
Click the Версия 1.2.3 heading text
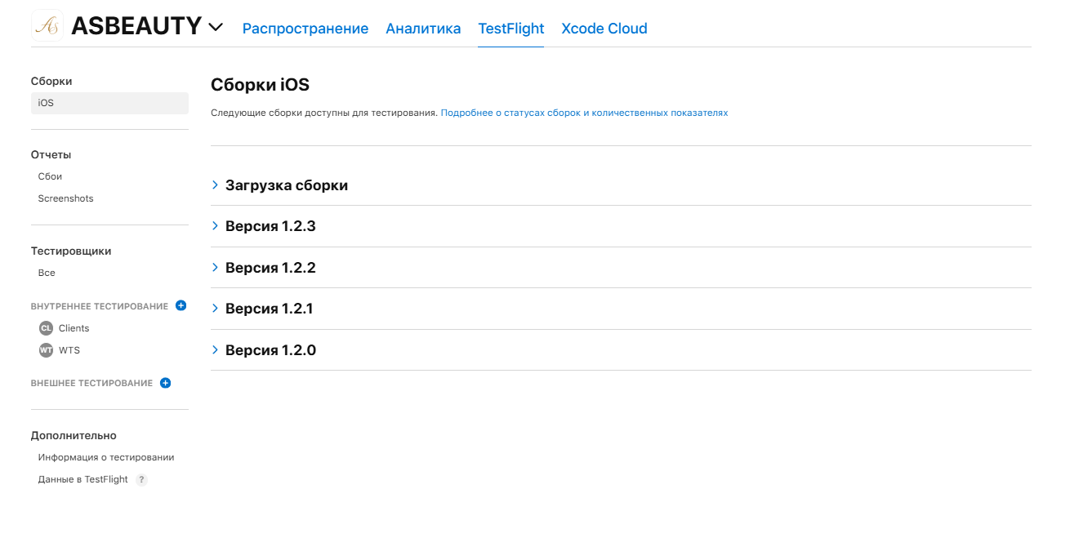270,226
